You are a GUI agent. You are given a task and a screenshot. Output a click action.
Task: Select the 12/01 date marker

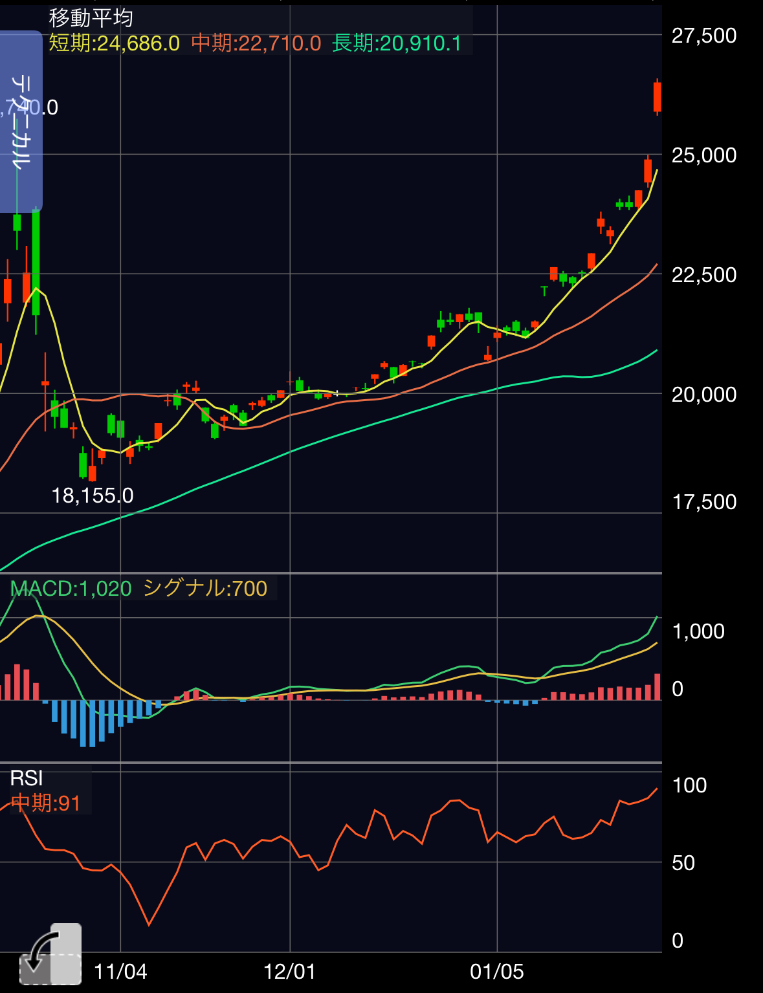290,972
